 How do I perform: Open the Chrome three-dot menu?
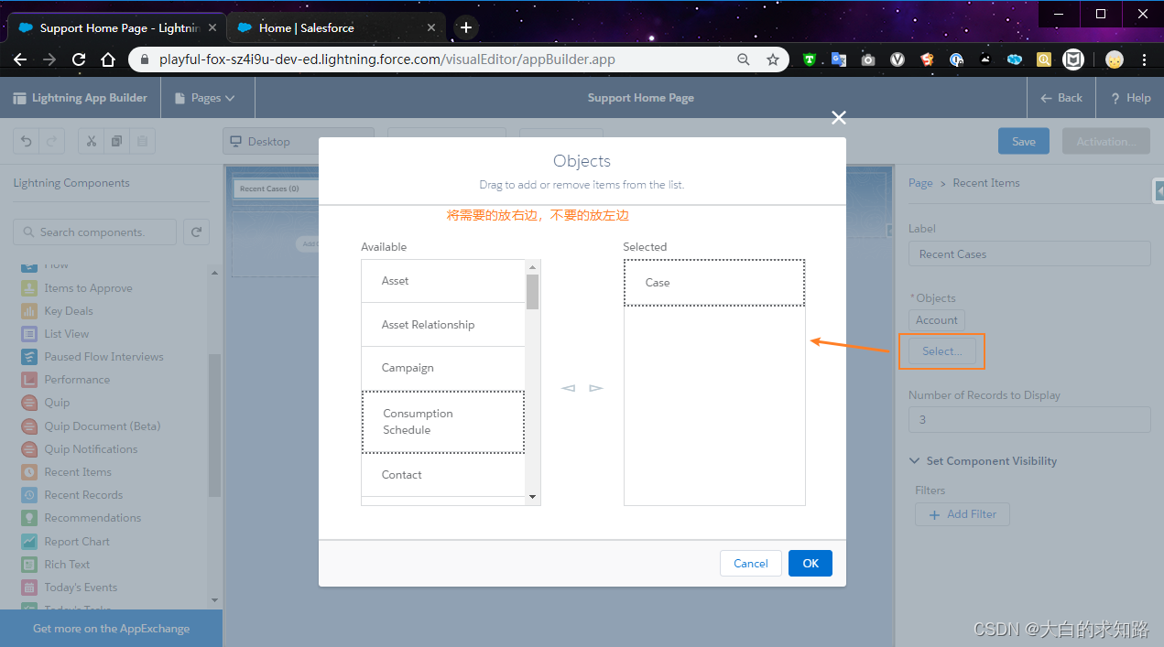[1144, 59]
